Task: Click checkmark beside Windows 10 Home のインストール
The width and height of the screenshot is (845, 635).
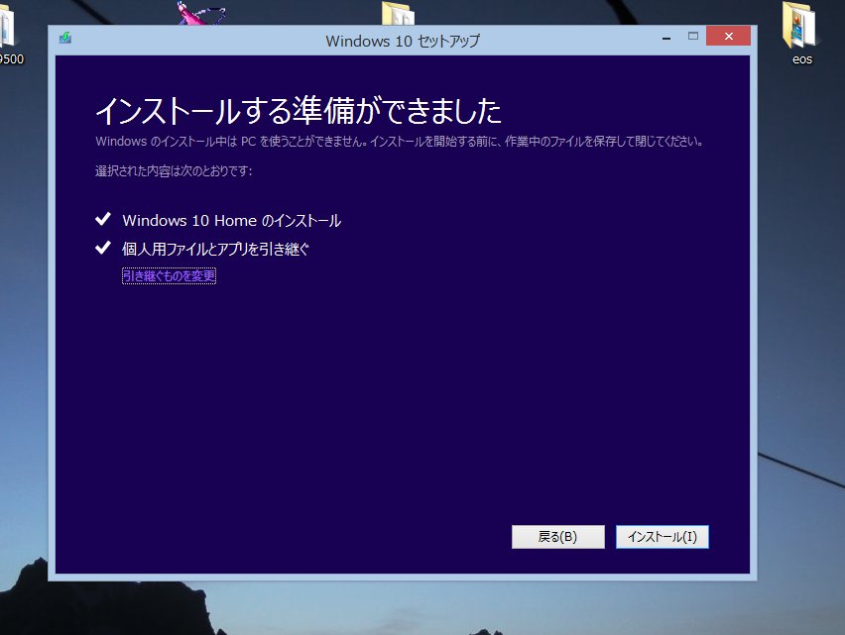Action: (x=101, y=220)
